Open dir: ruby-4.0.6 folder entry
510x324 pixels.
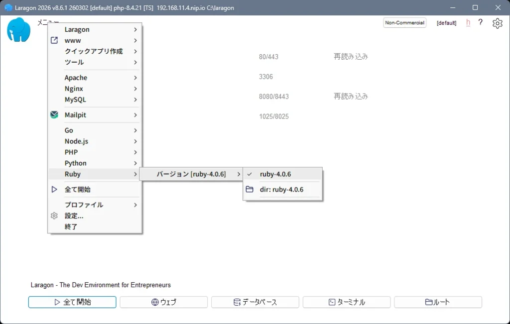pos(283,190)
